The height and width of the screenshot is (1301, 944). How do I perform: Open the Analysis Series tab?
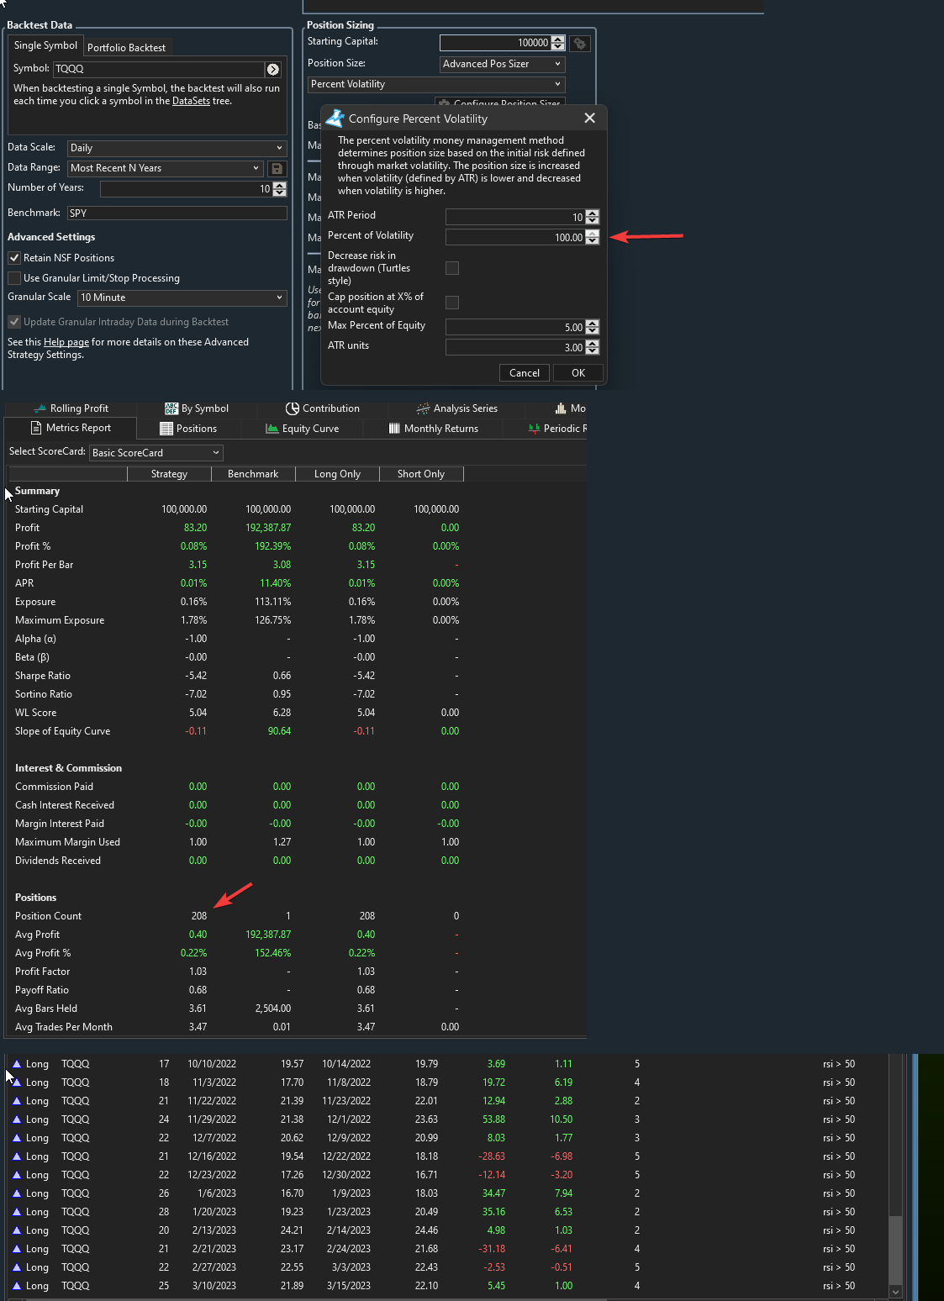tap(456, 408)
